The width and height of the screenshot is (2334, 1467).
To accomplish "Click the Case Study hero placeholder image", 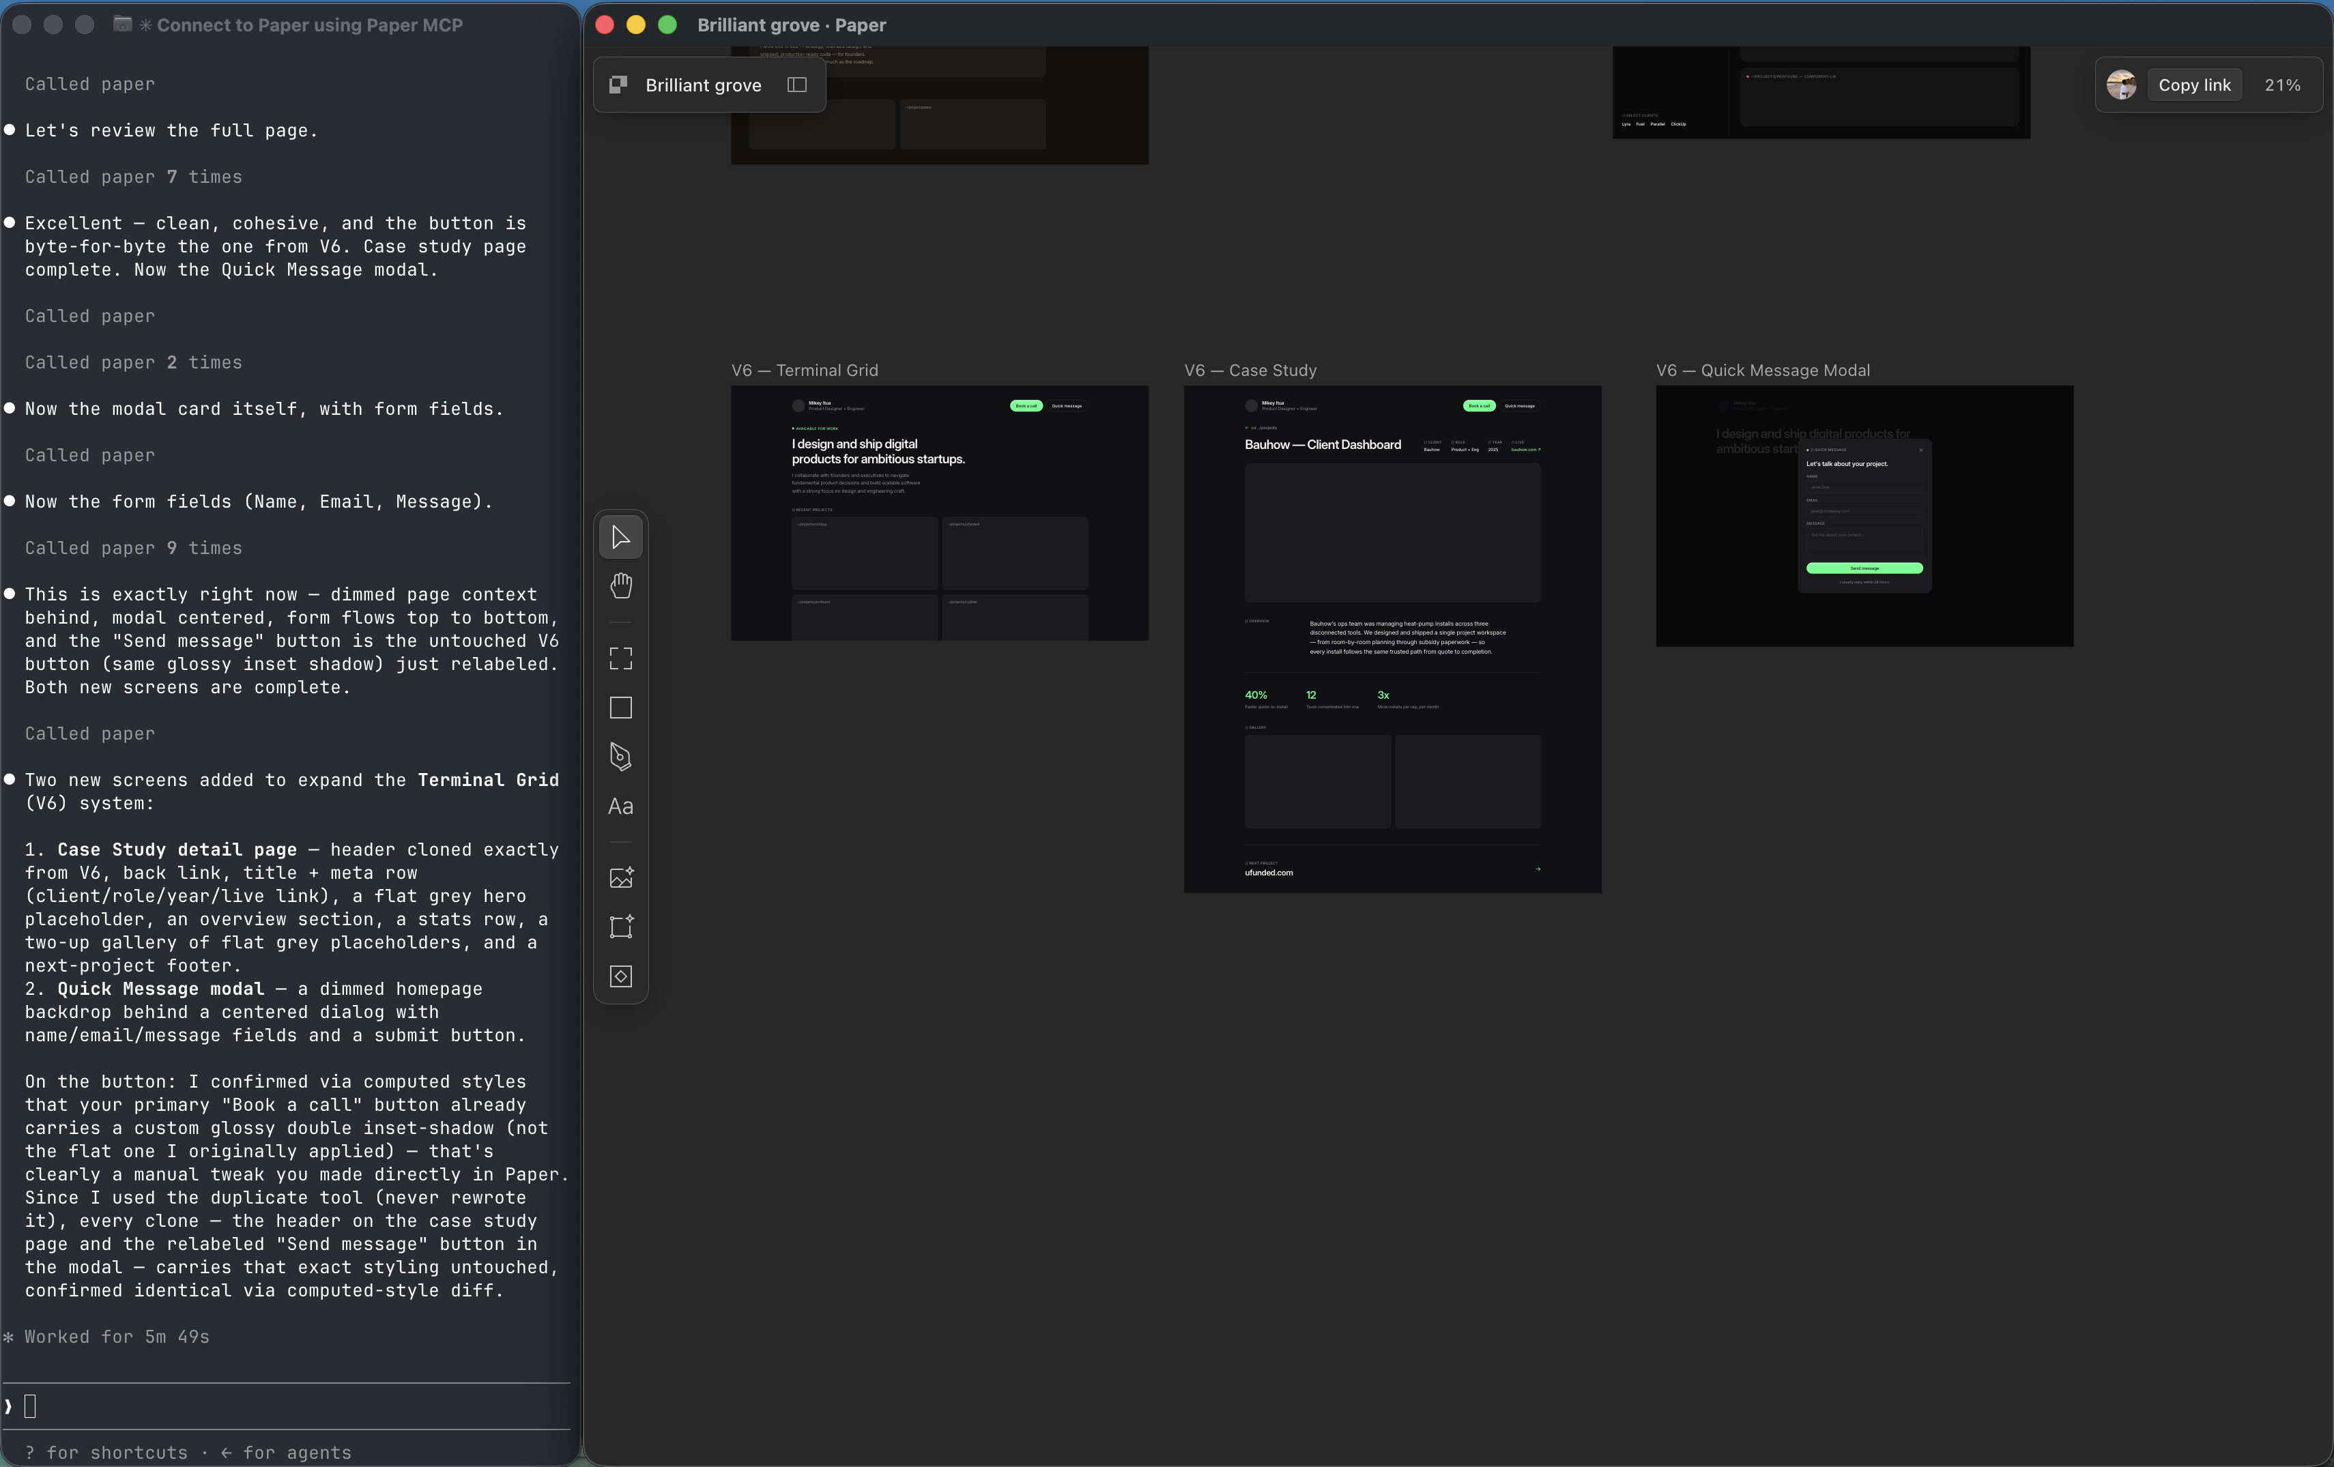I will [x=1392, y=533].
